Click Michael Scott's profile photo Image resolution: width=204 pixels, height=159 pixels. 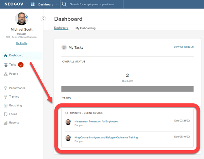[22, 19]
